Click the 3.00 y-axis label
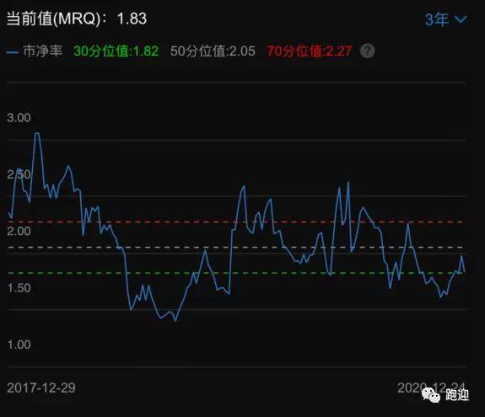This screenshot has height=417, width=485. [x=19, y=118]
